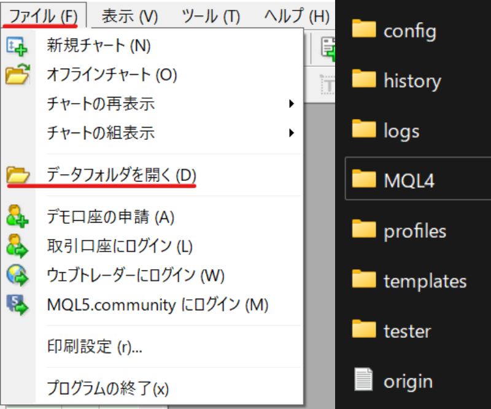Click the New Chart icon in menu

[17, 45]
